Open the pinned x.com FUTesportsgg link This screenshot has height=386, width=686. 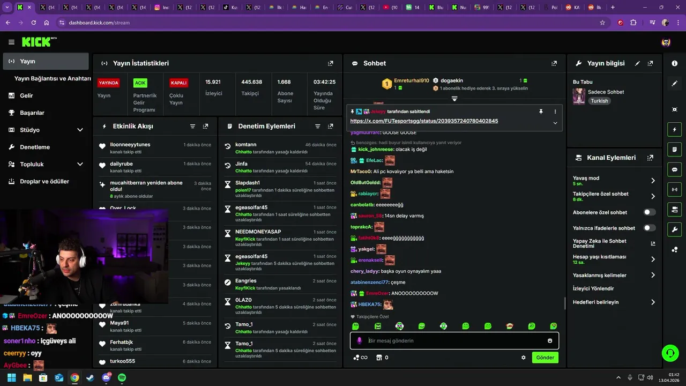424,121
